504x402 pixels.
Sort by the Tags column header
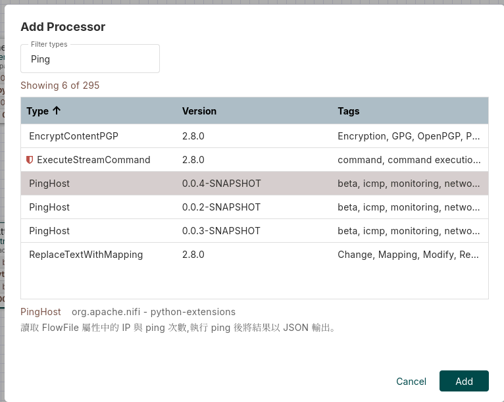tap(349, 111)
